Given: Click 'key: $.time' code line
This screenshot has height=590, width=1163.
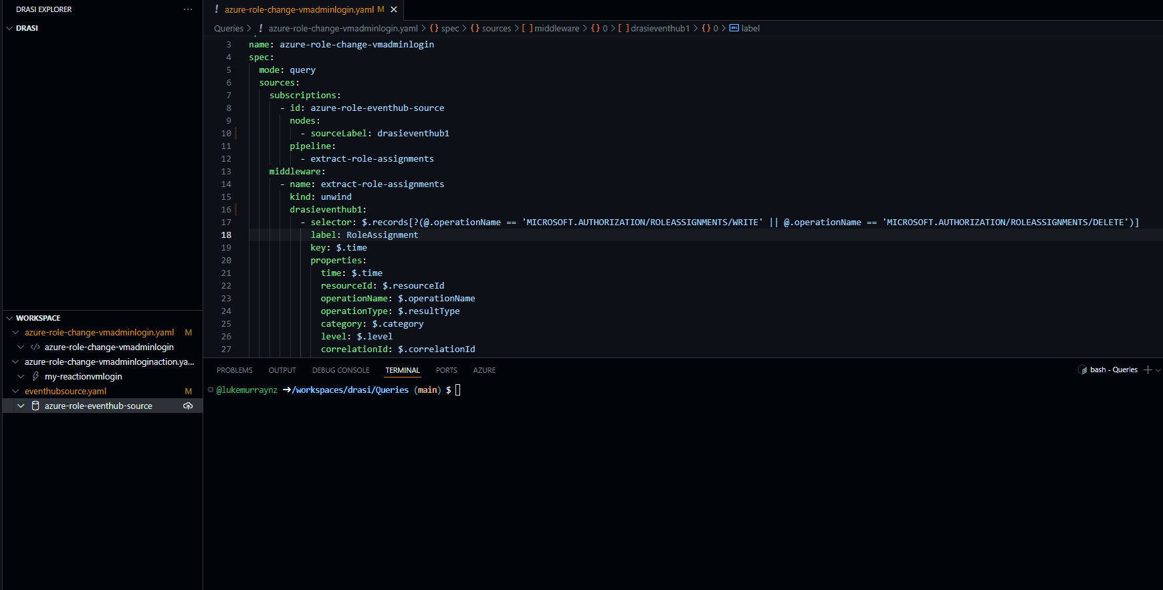Looking at the screenshot, I should point(338,247).
